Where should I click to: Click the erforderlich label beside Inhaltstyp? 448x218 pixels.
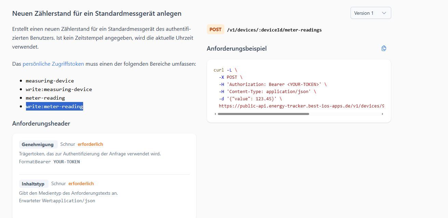click(x=81, y=184)
